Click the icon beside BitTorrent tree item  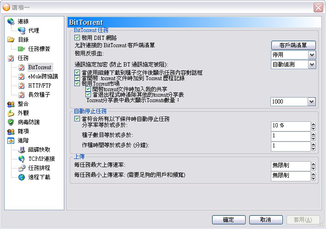[22, 67]
